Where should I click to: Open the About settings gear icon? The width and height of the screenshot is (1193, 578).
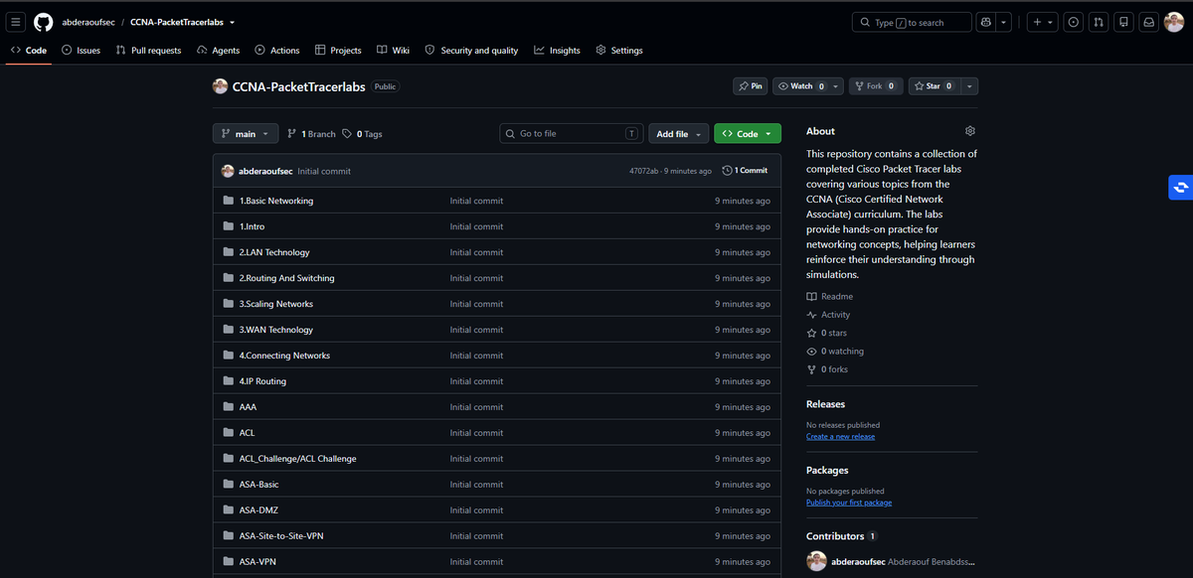[970, 131]
